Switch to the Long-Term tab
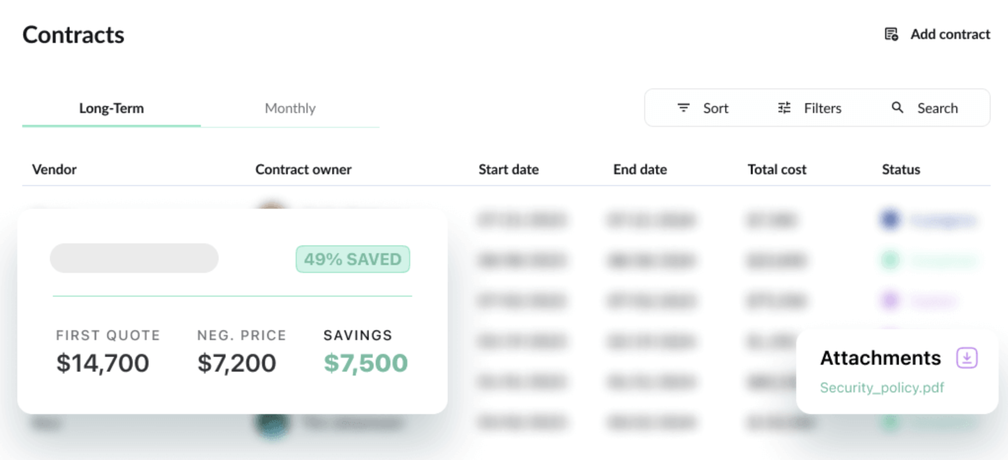 pos(112,108)
